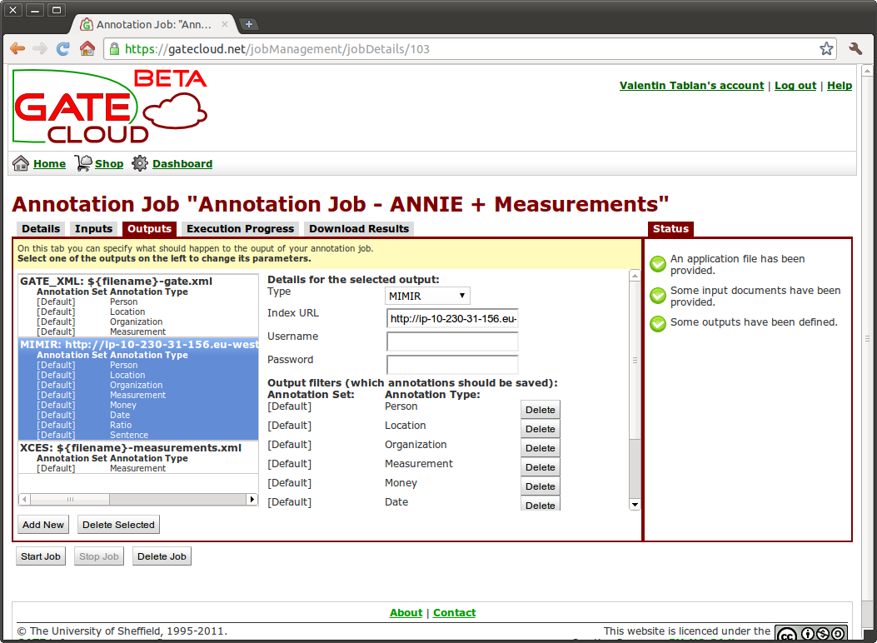Click the Home house icon
Image resolution: width=877 pixels, height=643 pixels.
point(21,163)
